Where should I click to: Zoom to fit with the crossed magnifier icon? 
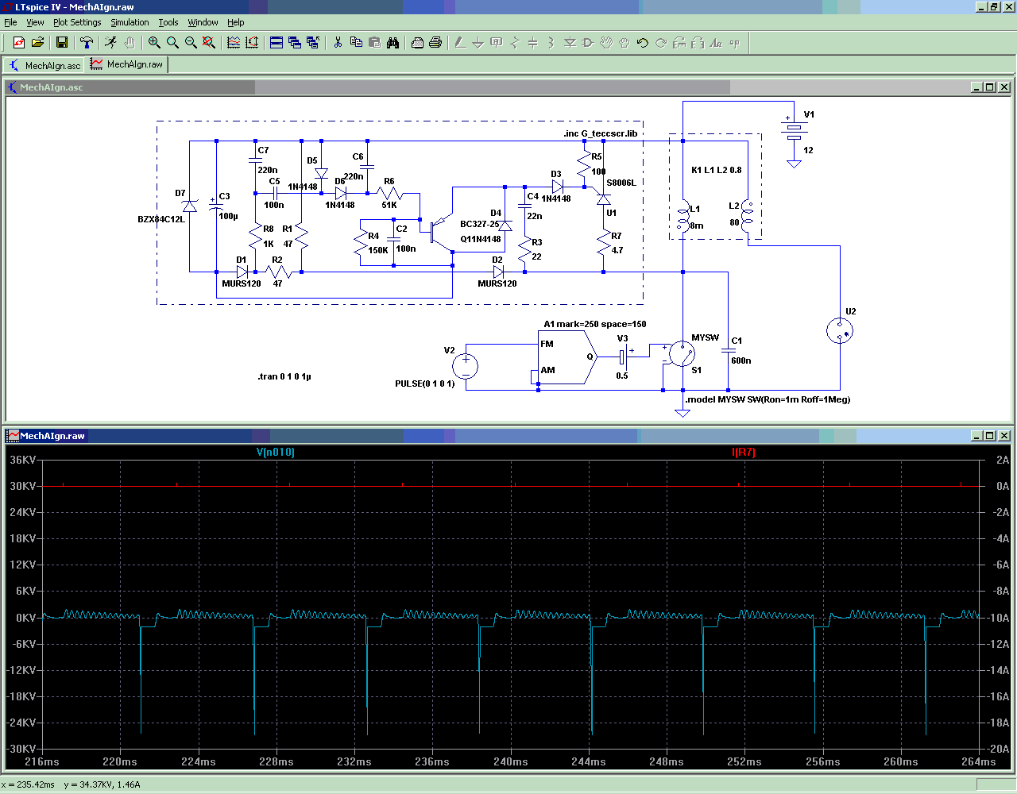(x=209, y=43)
